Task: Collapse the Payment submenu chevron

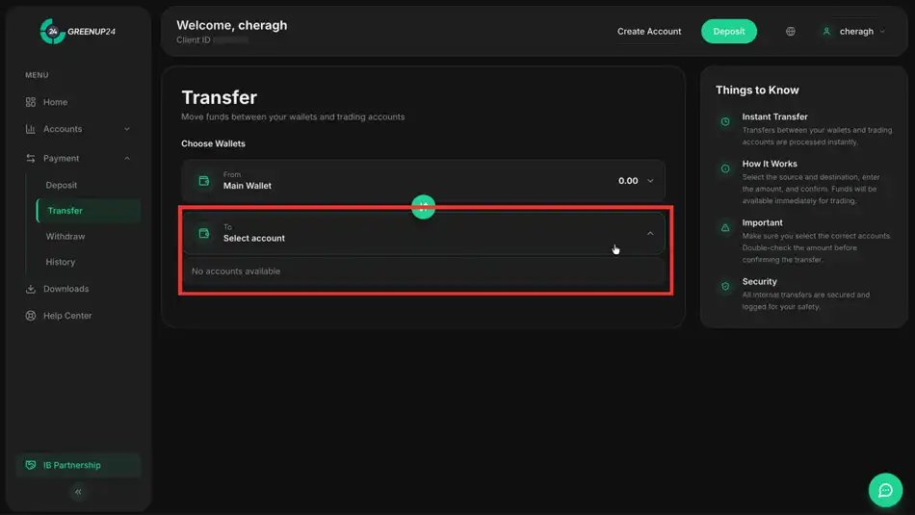Action: (x=126, y=158)
